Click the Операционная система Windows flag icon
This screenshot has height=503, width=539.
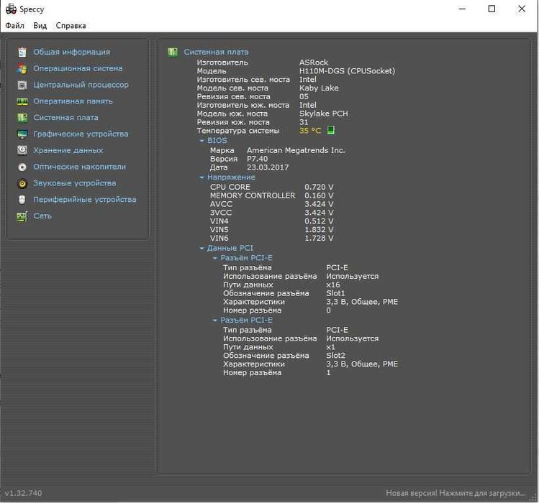(x=22, y=69)
